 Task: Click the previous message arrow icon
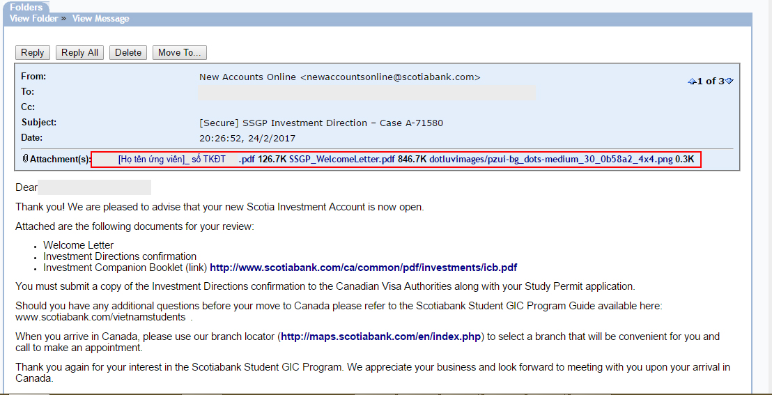pyautogui.click(x=691, y=82)
